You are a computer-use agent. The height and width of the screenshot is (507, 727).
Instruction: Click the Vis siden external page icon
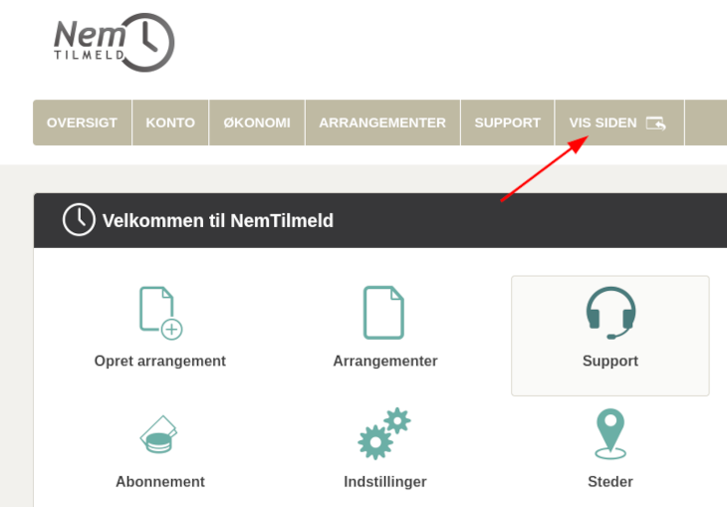[656, 124]
